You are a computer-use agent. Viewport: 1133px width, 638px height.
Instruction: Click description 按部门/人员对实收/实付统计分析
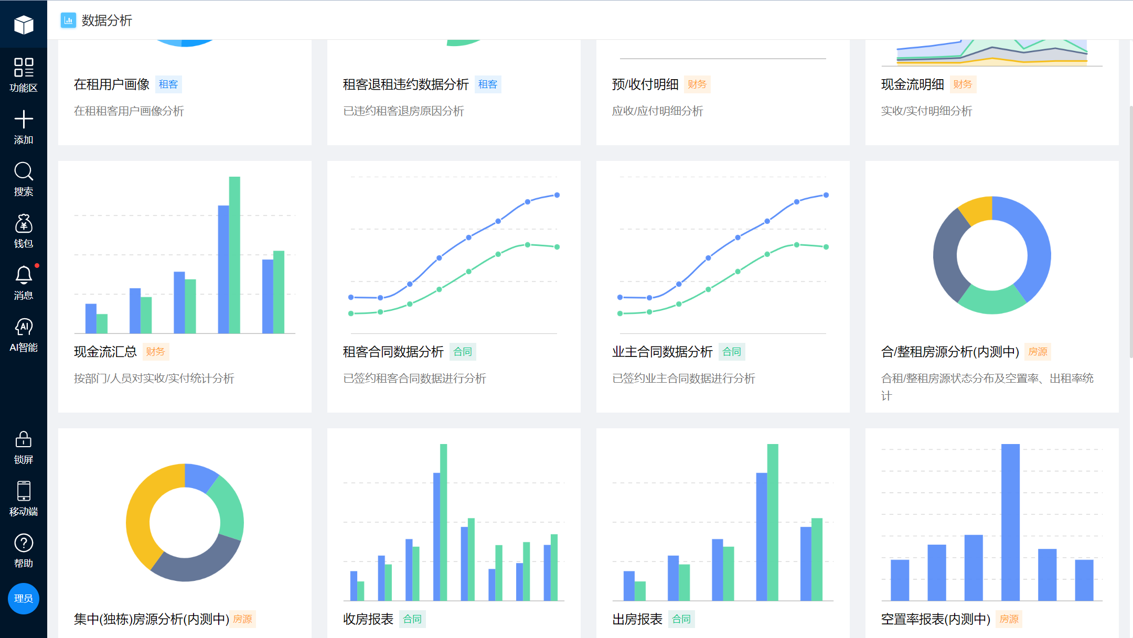(x=154, y=379)
